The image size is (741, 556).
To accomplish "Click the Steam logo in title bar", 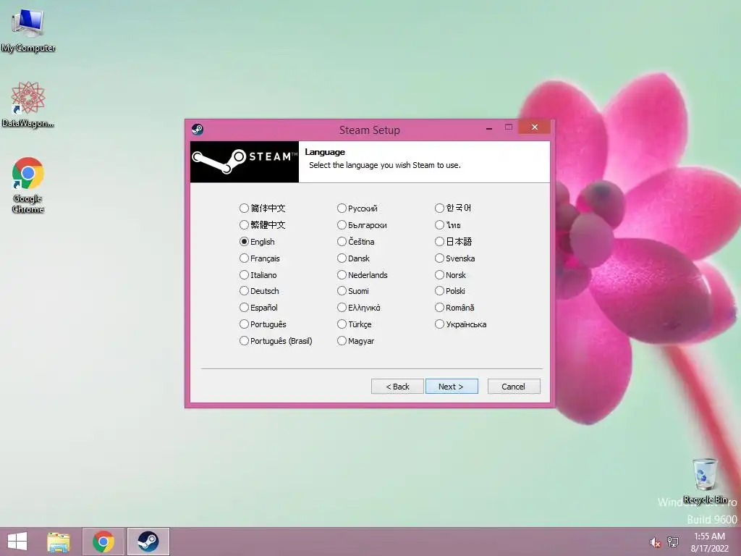I will pos(198,129).
